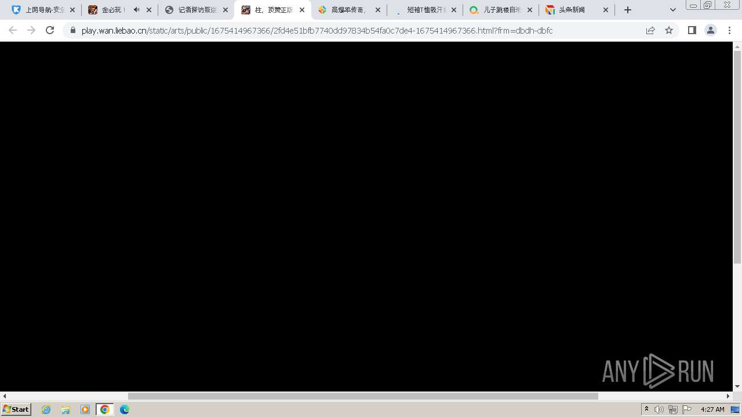Go back to previous page

(13, 30)
